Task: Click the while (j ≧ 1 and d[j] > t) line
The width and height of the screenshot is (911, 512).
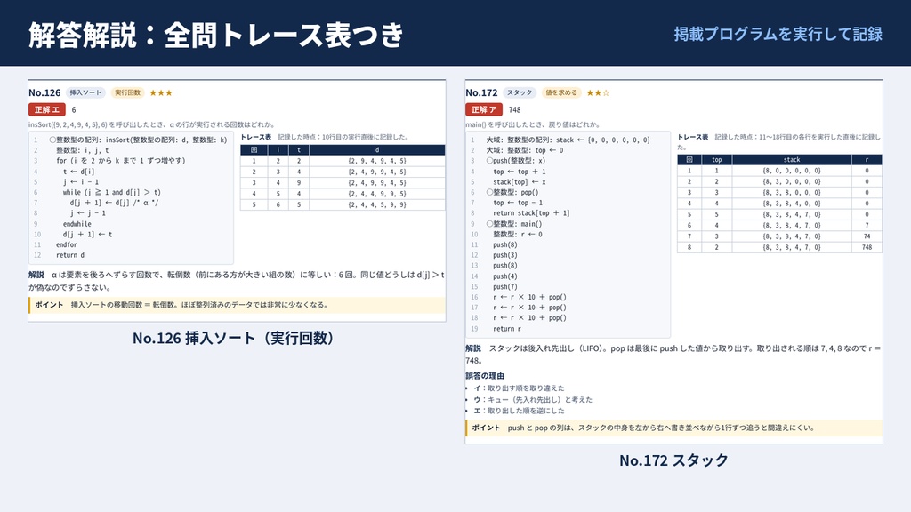Action: (x=111, y=192)
